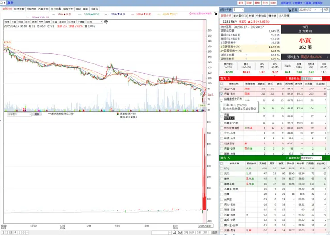Screen dimensions: 330x235
Task: Go to page 3 in bottom pager
Action: pyautogui.click(x=11, y=232)
